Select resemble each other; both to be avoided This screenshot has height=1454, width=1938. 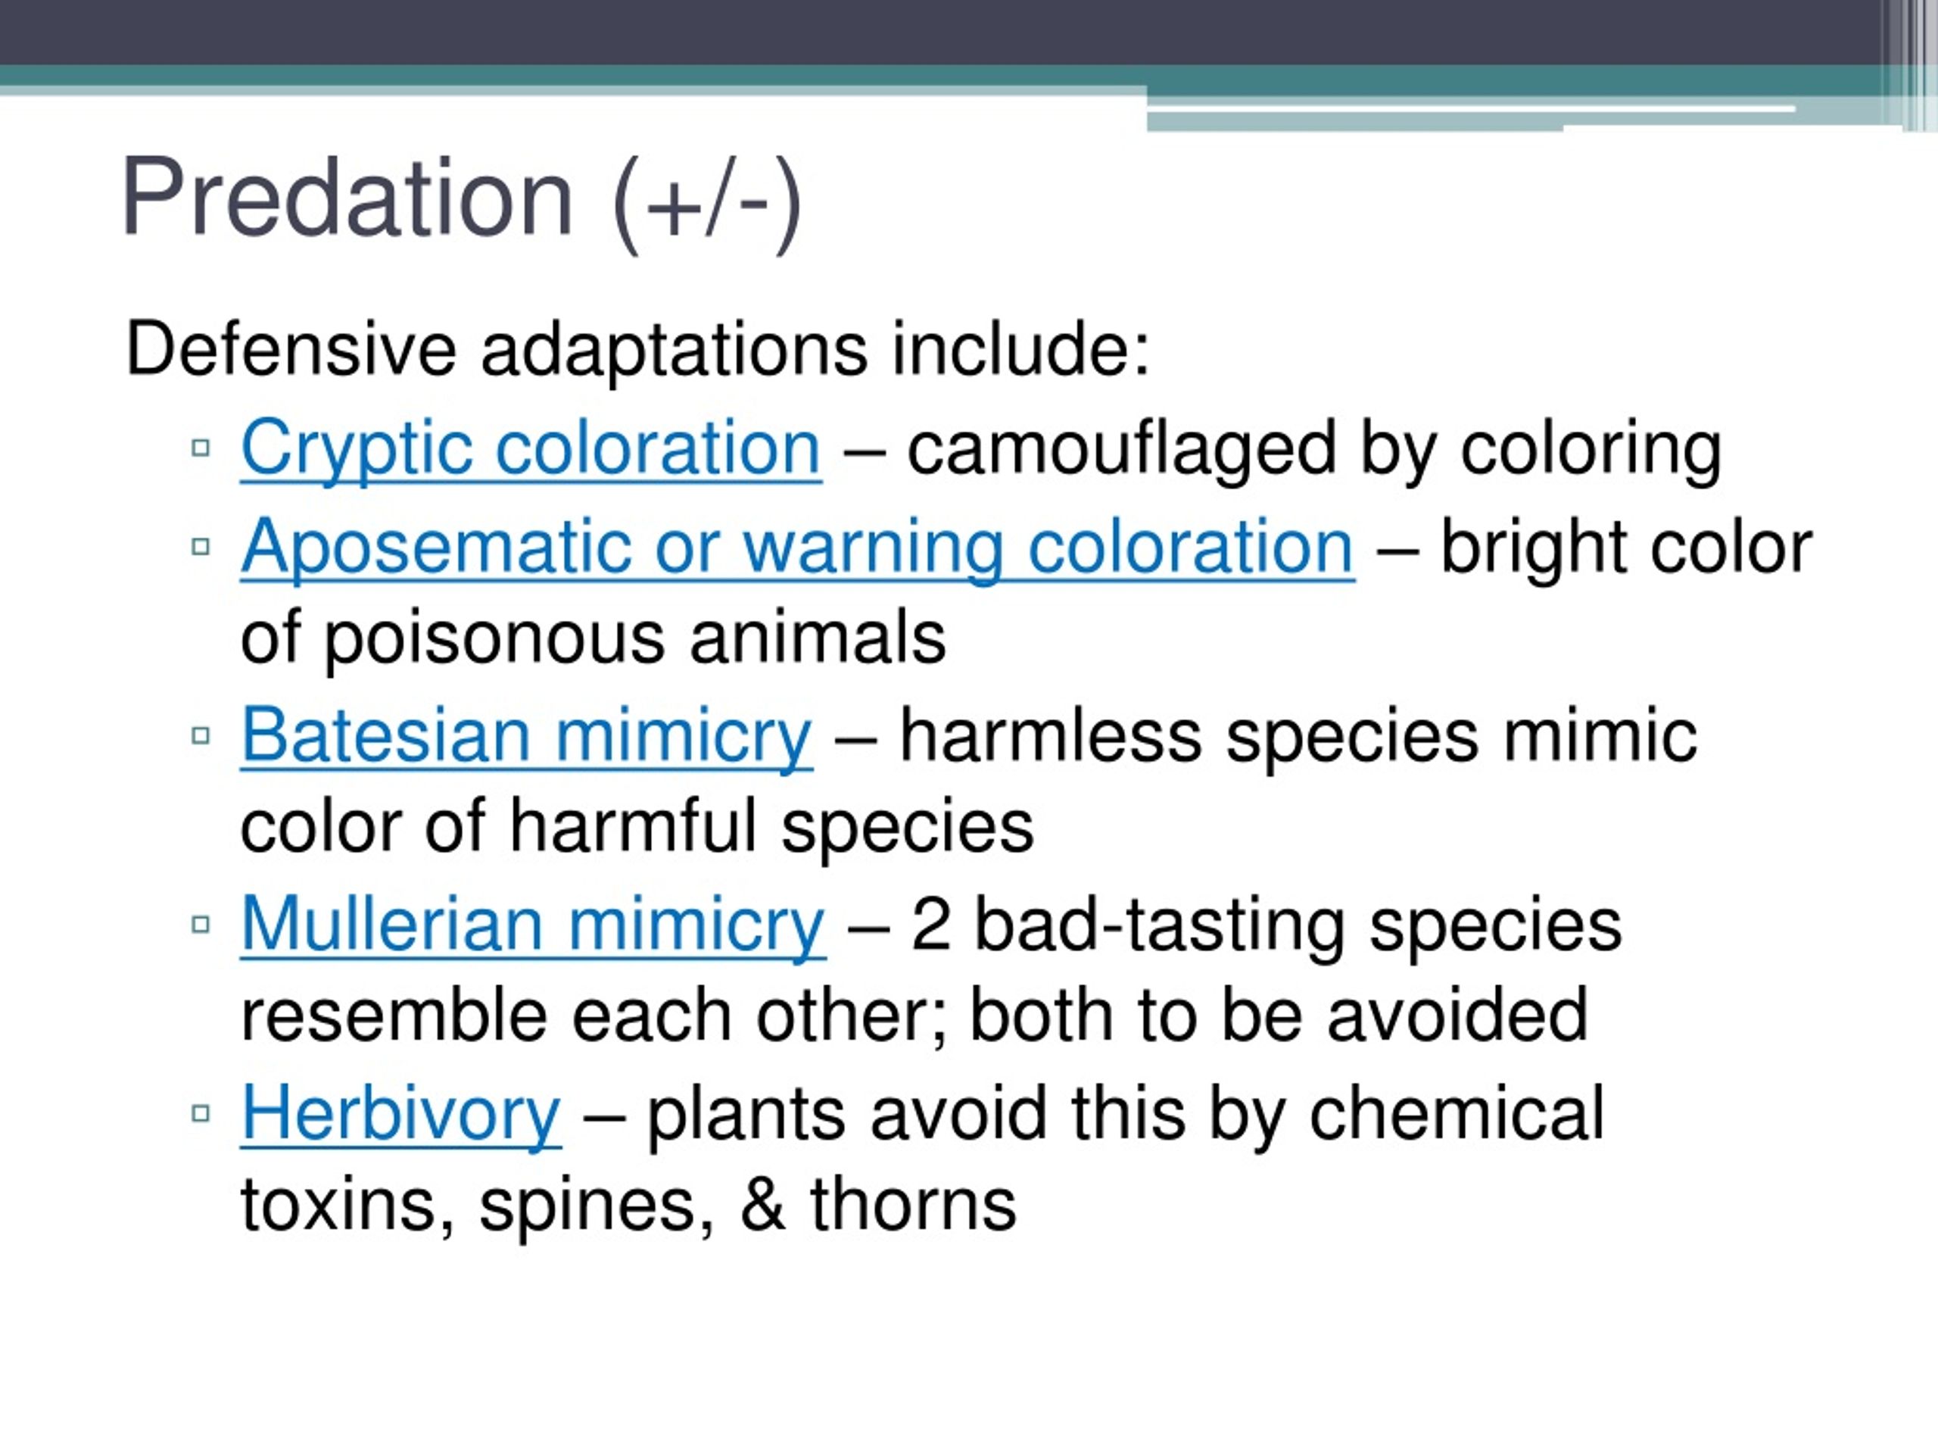(914, 1016)
